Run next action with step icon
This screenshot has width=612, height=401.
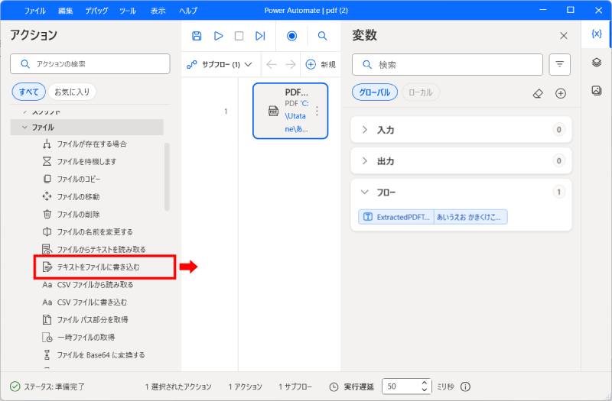coord(260,36)
